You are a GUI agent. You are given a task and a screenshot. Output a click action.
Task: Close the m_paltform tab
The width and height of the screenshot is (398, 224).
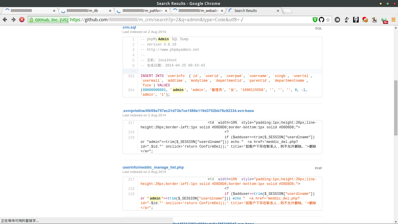166,11
